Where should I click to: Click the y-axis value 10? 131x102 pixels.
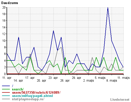(4, 41)
